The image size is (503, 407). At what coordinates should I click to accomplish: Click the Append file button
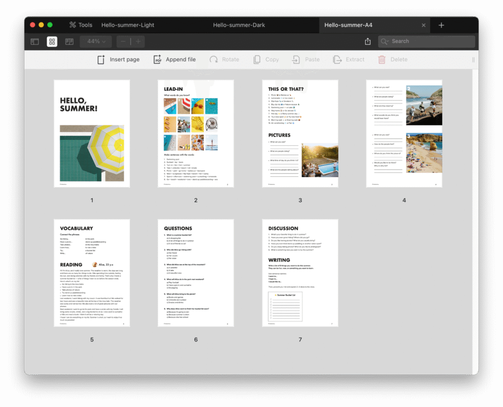point(174,59)
